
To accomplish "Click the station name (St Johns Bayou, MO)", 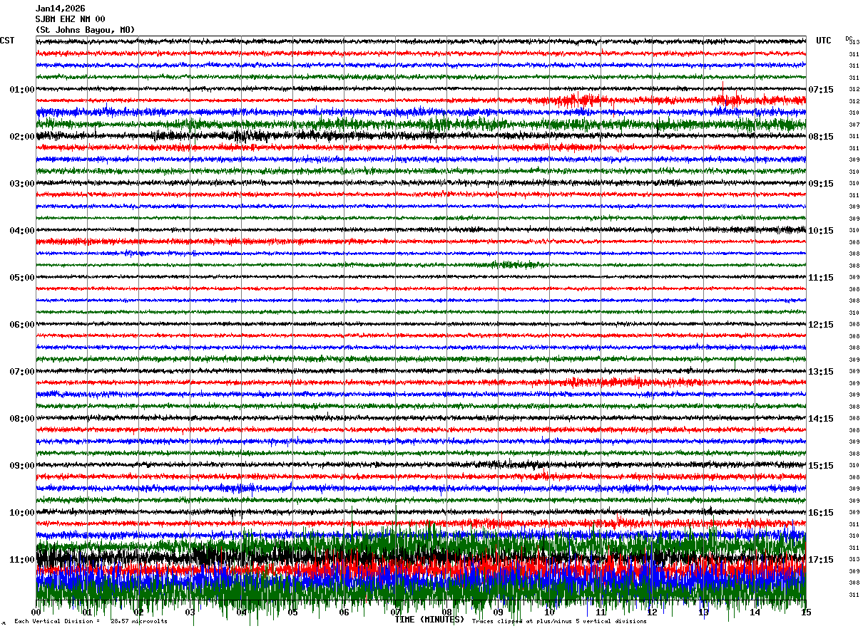I will pyautogui.click(x=85, y=30).
